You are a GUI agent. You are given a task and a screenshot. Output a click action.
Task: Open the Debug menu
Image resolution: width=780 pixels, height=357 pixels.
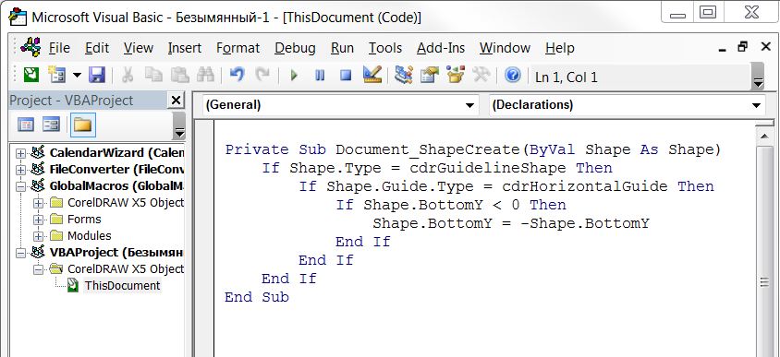295,48
